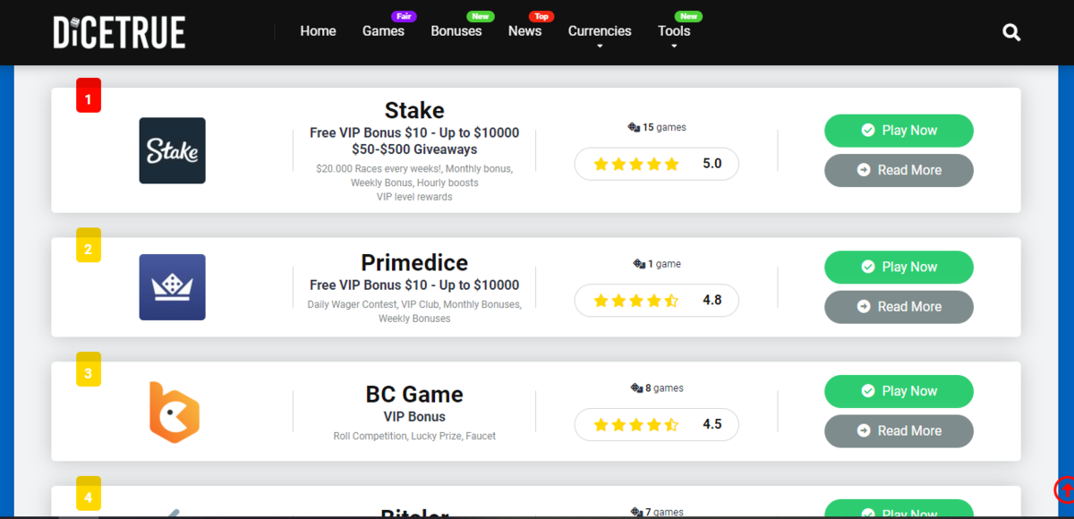The image size is (1074, 519).
Task: Click the search magnifier icon
Action: [x=1011, y=33]
